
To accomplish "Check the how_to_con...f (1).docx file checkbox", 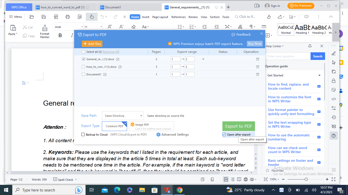I will (x=83, y=67).
